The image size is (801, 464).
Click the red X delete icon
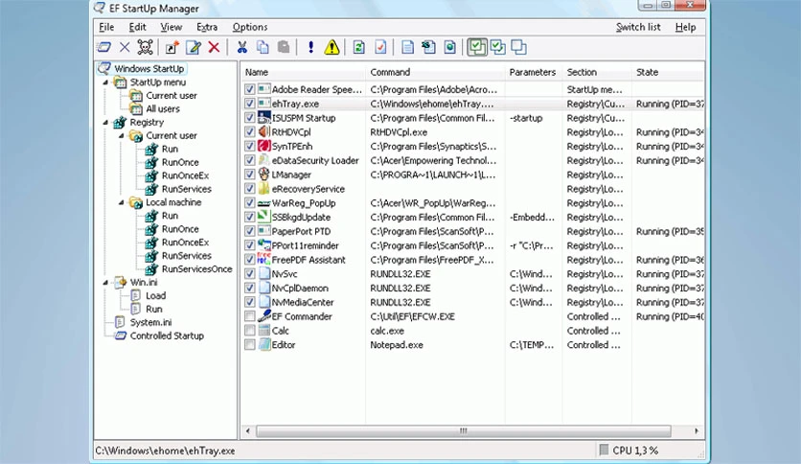(214, 48)
